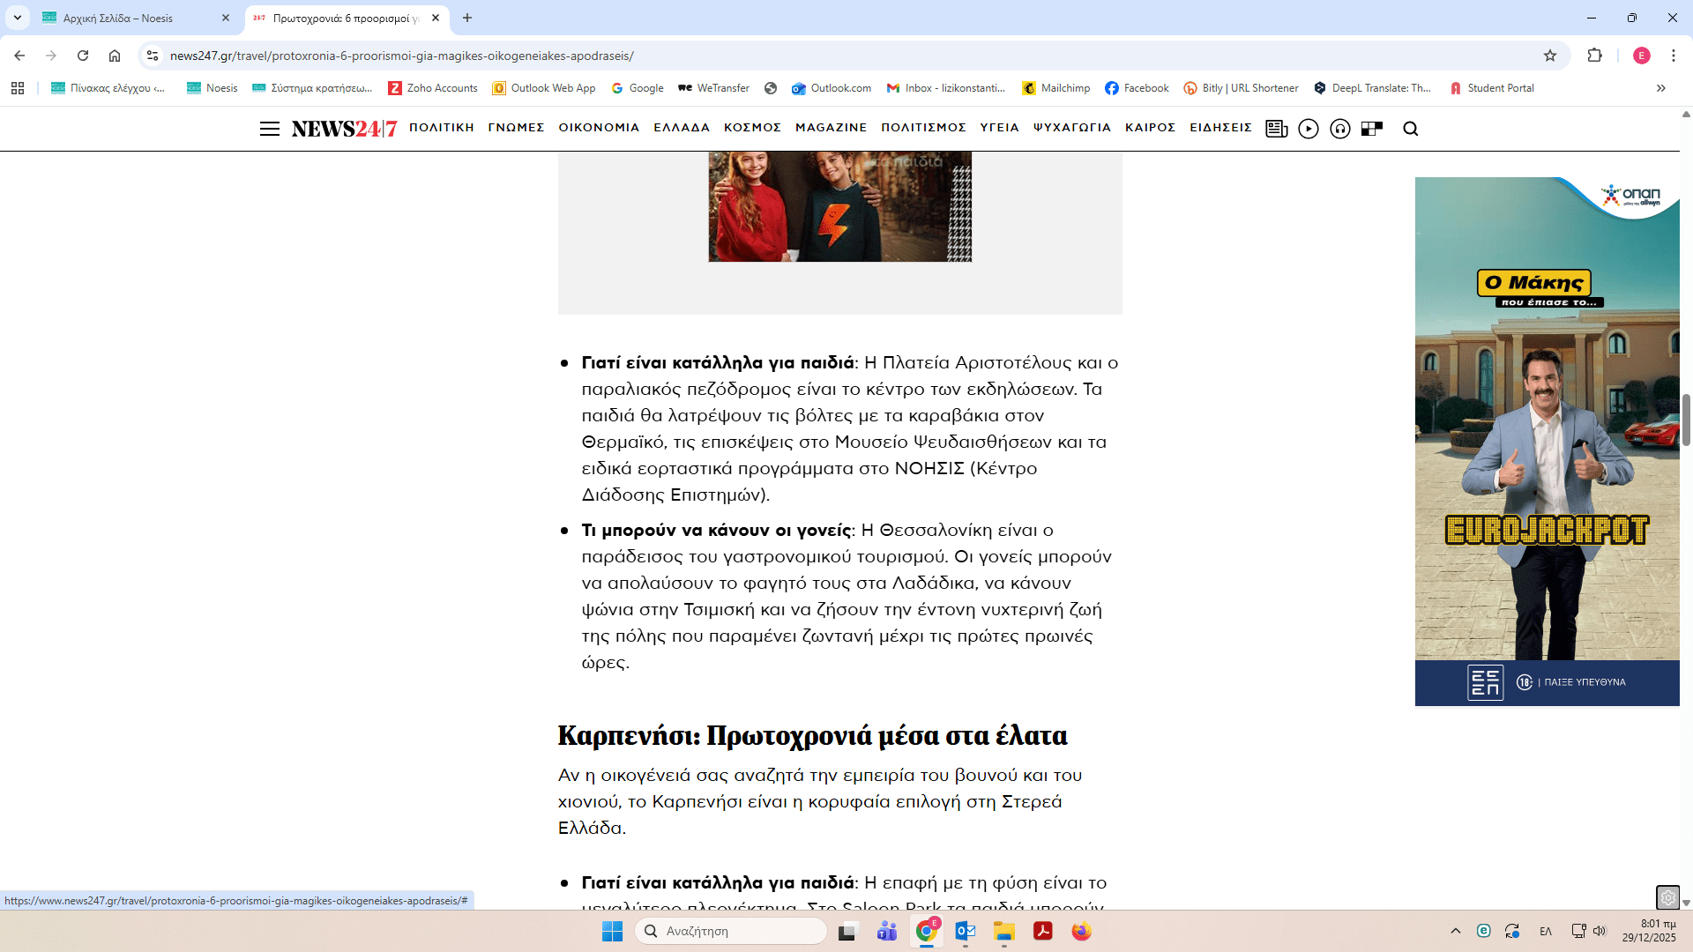This screenshot has width=1693, height=952.
Task: Click the page vertical scrollbar thumb
Action: click(x=1686, y=420)
